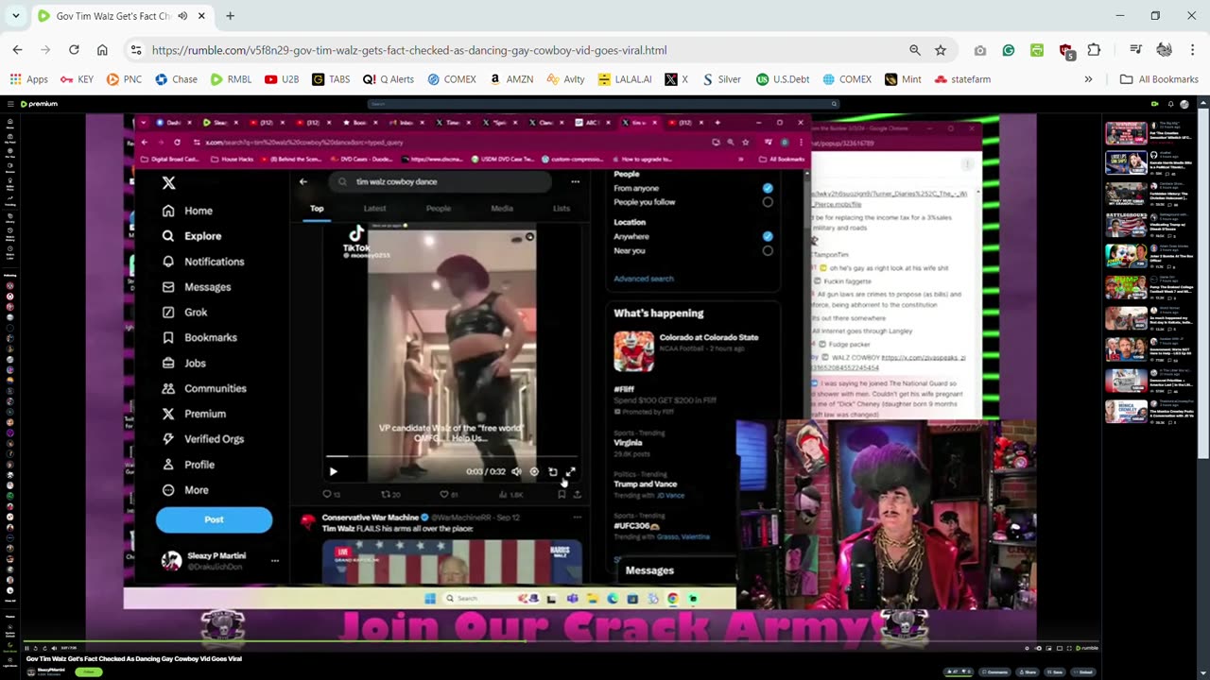This screenshot has width=1210, height=680.
Task: Click the green Follow button
Action: (89, 671)
